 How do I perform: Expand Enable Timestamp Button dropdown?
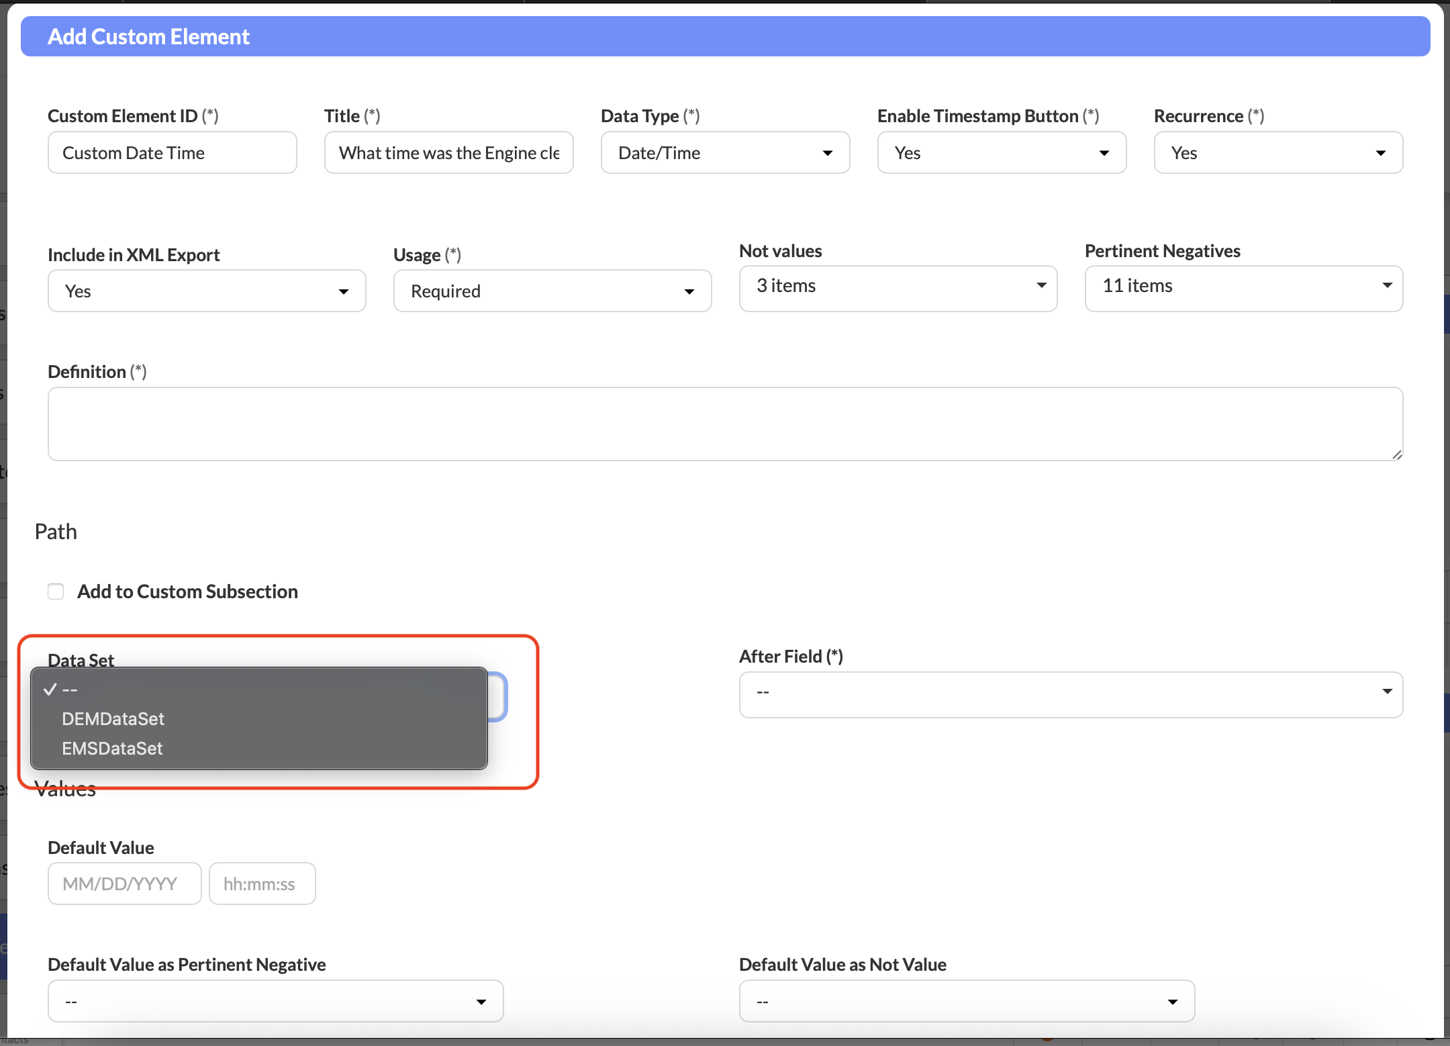1001,153
